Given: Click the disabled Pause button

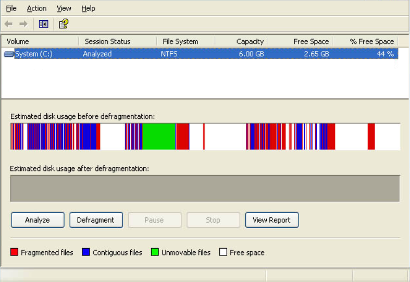Looking at the screenshot, I should (155, 220).
